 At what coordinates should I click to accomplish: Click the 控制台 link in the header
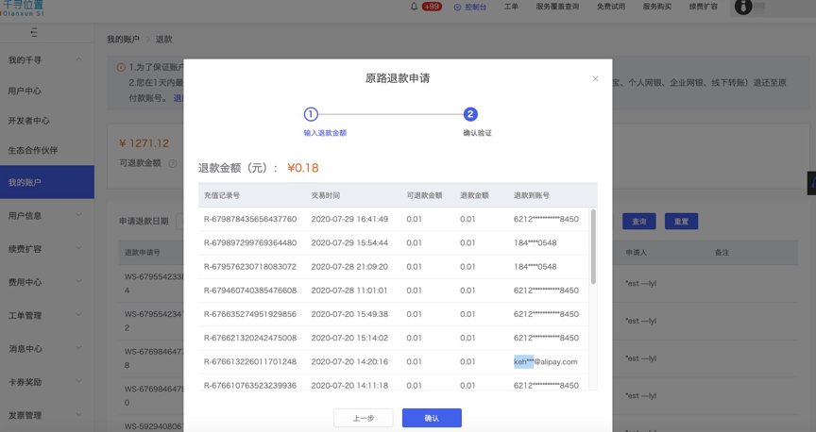tap(476, 7)
